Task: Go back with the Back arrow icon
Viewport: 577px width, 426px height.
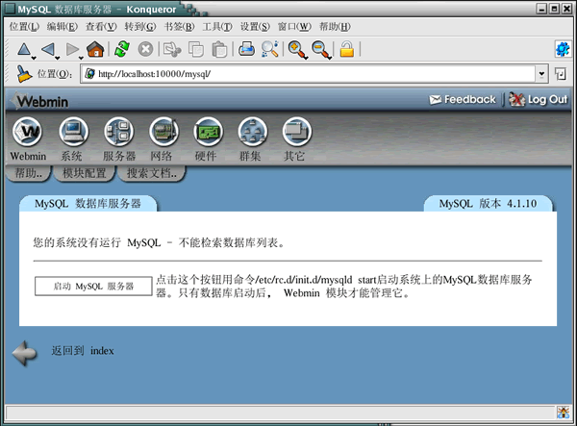Action: pos(48,49)
